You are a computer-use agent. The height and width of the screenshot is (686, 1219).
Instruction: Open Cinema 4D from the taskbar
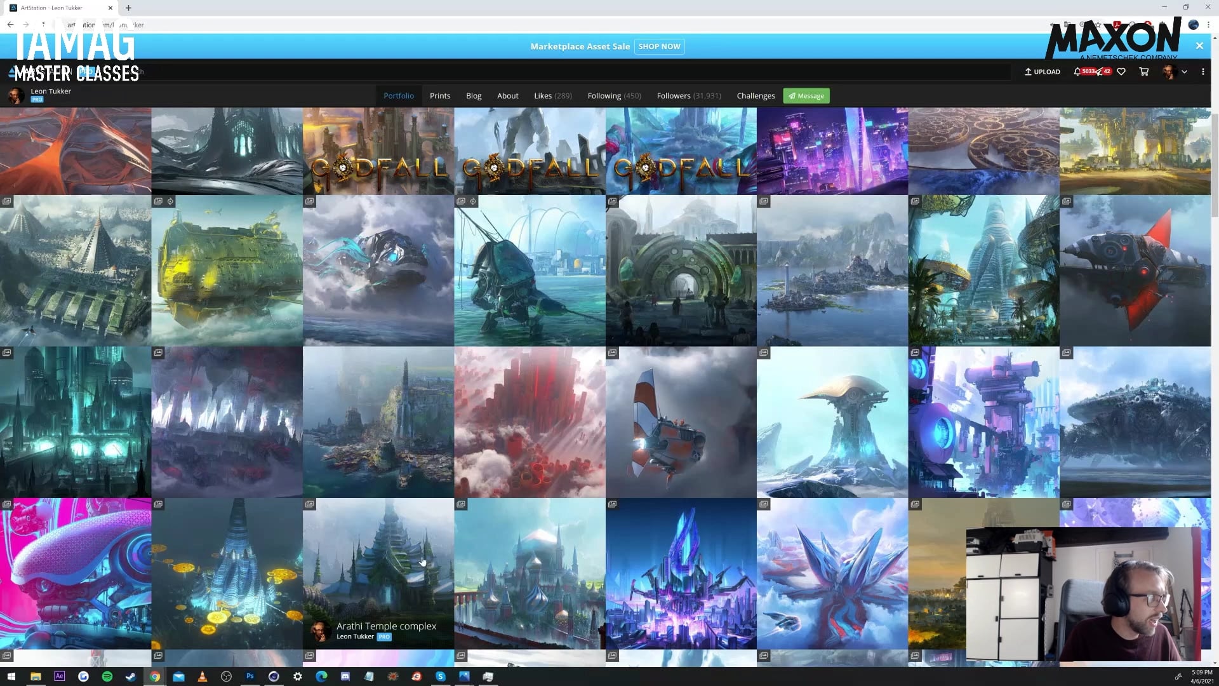click(274, 676)
